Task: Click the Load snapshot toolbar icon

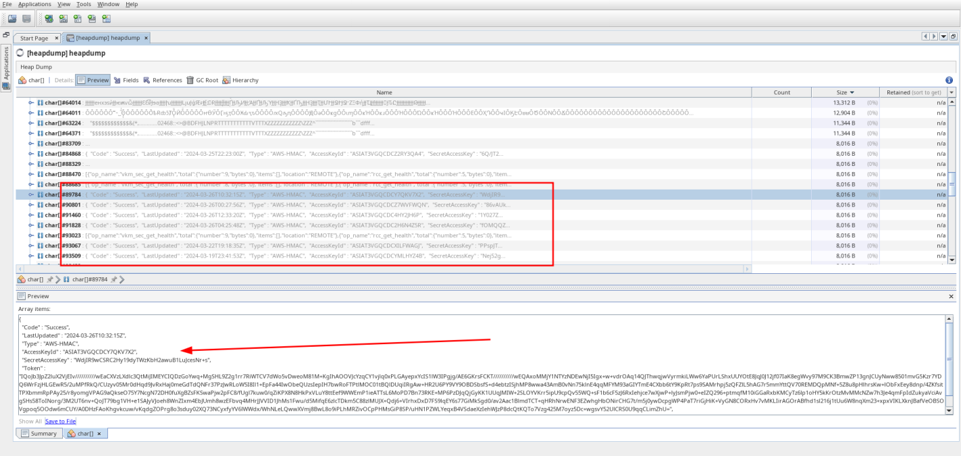Action: coord(12,18)
